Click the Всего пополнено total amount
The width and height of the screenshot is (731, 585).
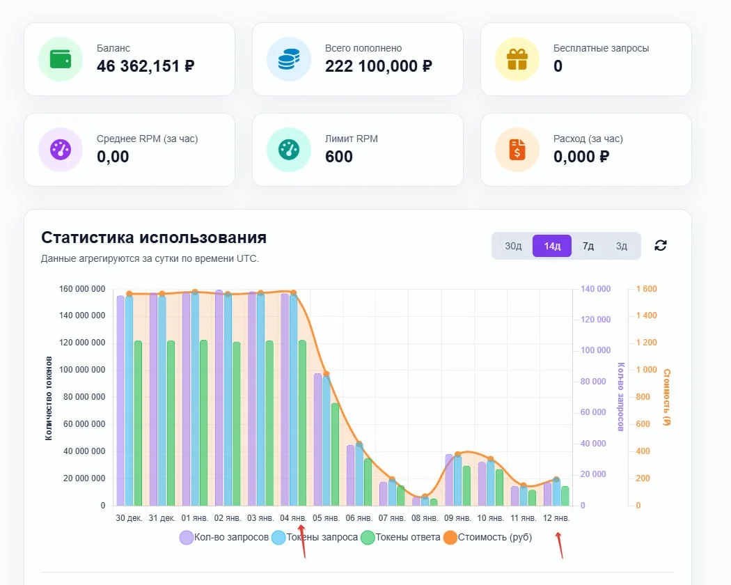378,67
